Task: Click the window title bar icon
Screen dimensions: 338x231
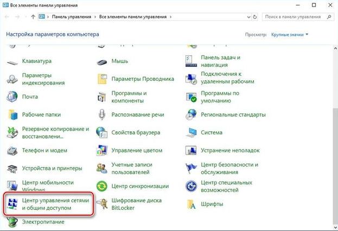Action: point(5,5)
